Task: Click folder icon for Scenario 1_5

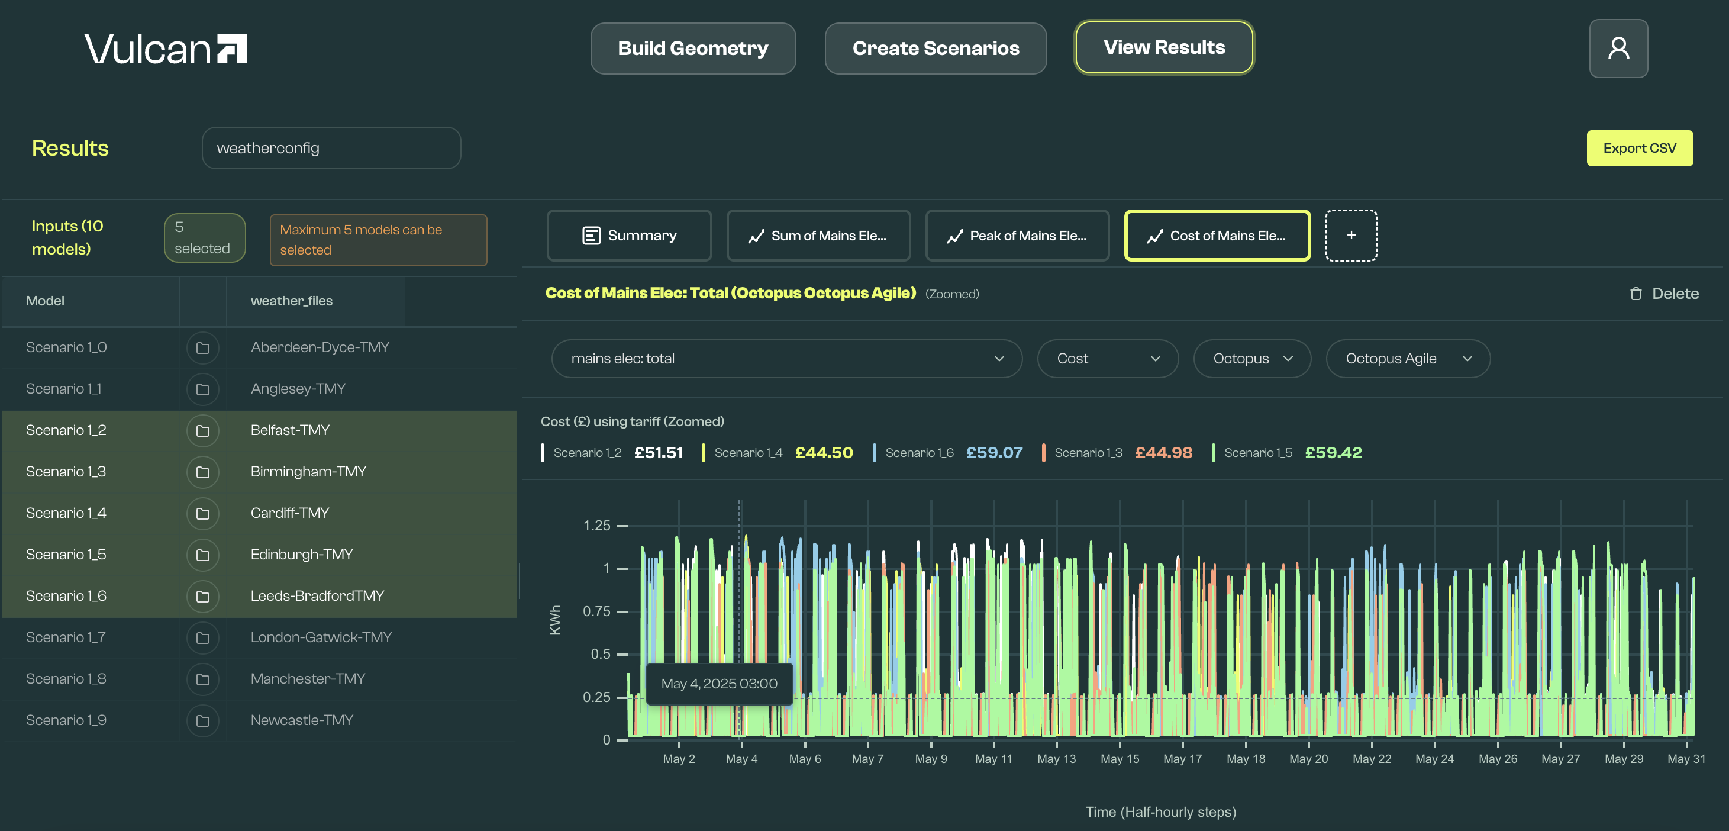Action: [x=203, y=555]
